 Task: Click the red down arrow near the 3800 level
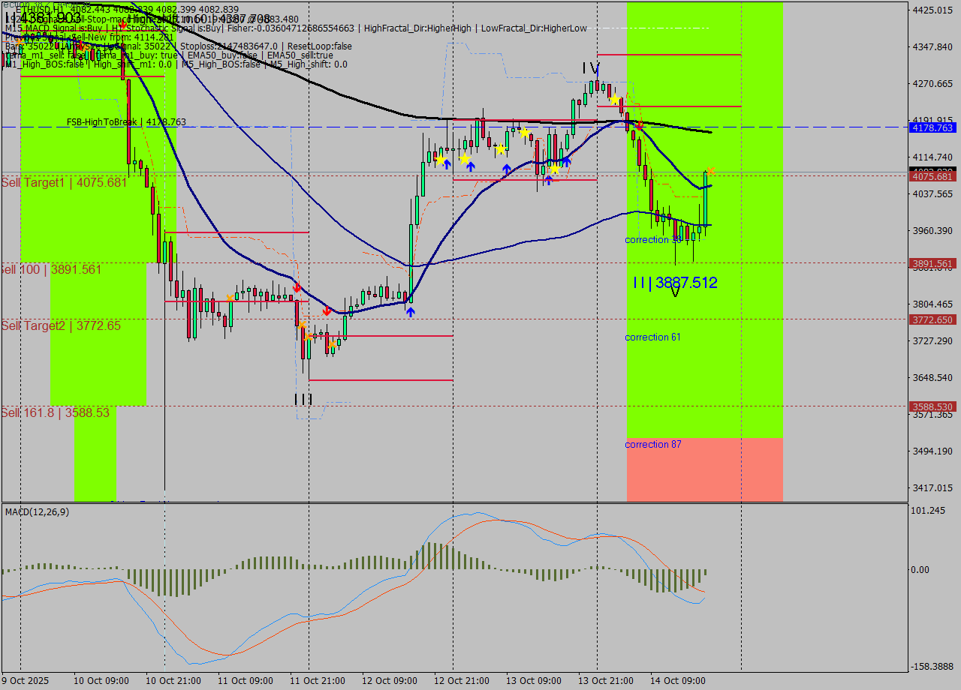coord(327,310)
